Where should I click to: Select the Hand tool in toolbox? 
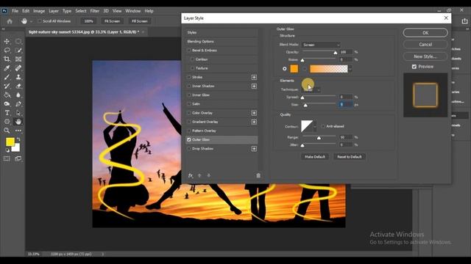18,122
